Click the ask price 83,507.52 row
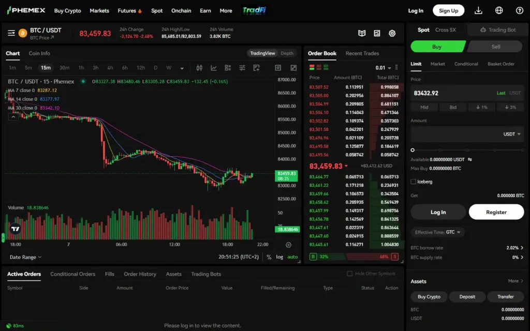530x331 pixels. (354, 87)
